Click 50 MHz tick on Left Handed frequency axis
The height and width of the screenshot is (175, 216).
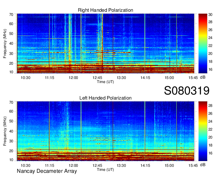[11, 121]
